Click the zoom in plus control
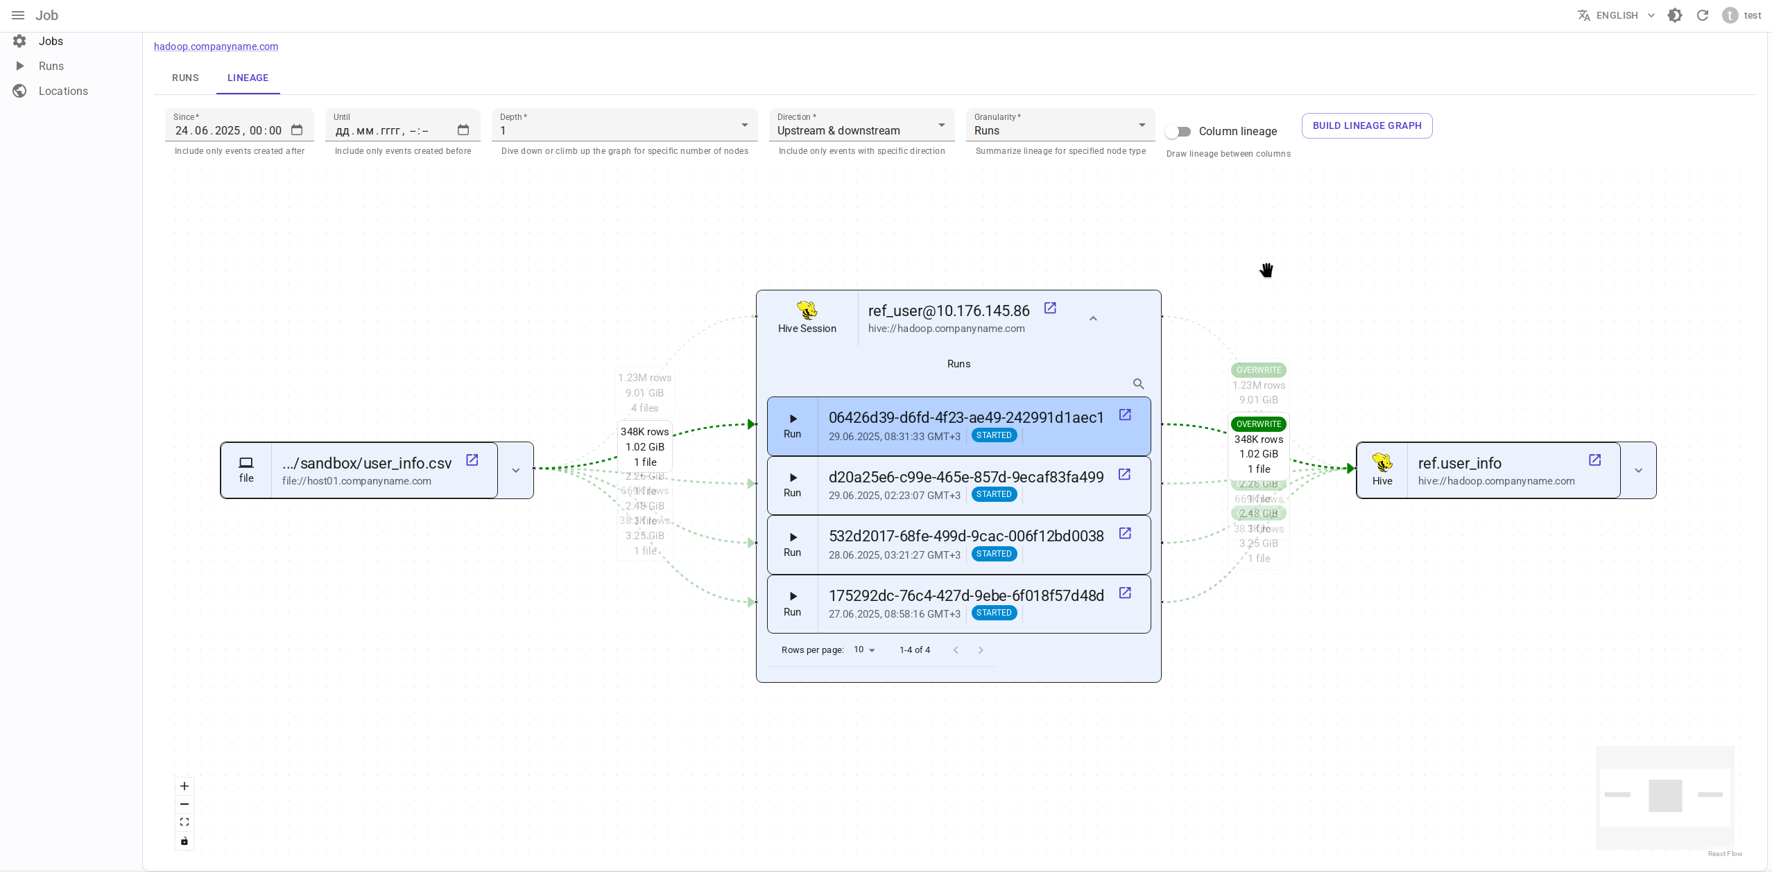 point(184,786)
